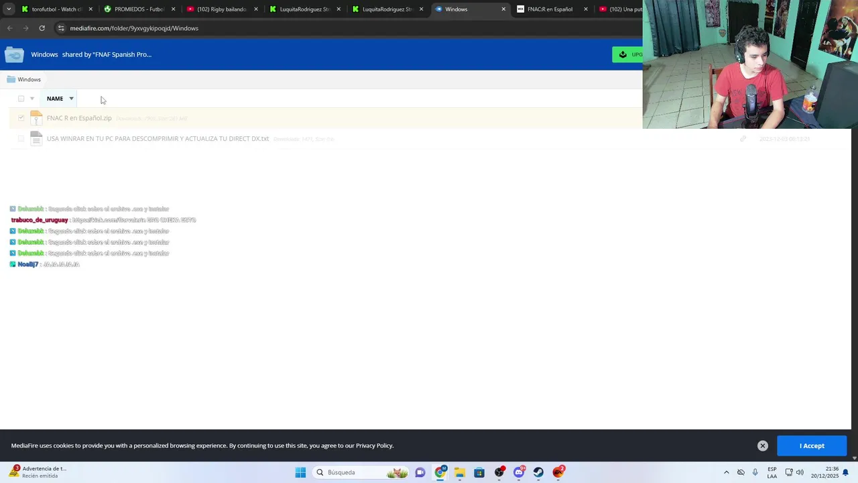
Task: Open network status tray icon
Action: tap(789, 472)
